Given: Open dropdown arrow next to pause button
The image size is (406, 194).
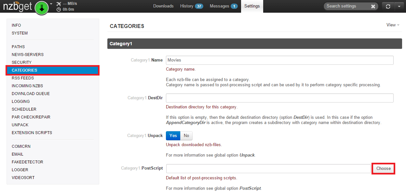Looking at the screenshot, I should (x=51, y=4).
